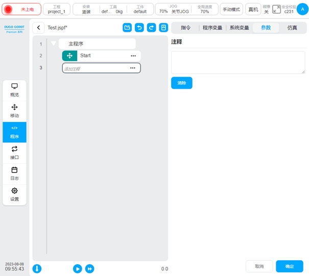Toggle the 手动模式 manual mode button

pyautogui.click(x=231, y=9)
